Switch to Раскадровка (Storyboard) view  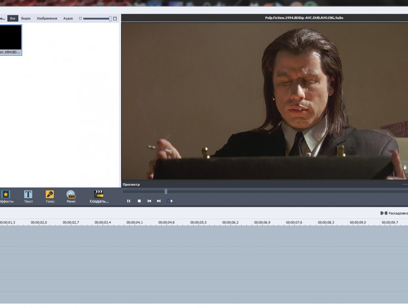(394, 213)
